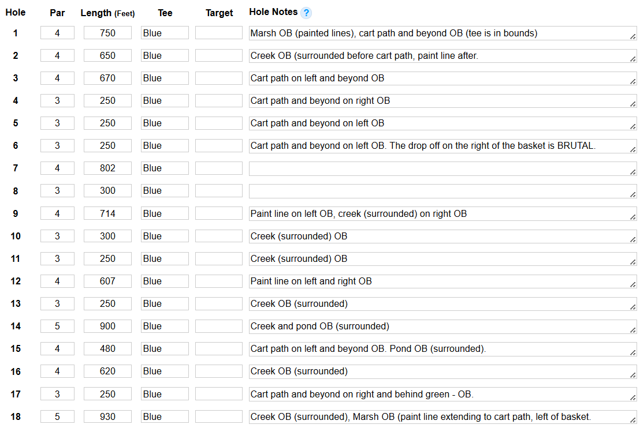Grab the resize handle of hole 2 notes
Viewport: 640px width, 428px height.
click(x=633, y=59)
